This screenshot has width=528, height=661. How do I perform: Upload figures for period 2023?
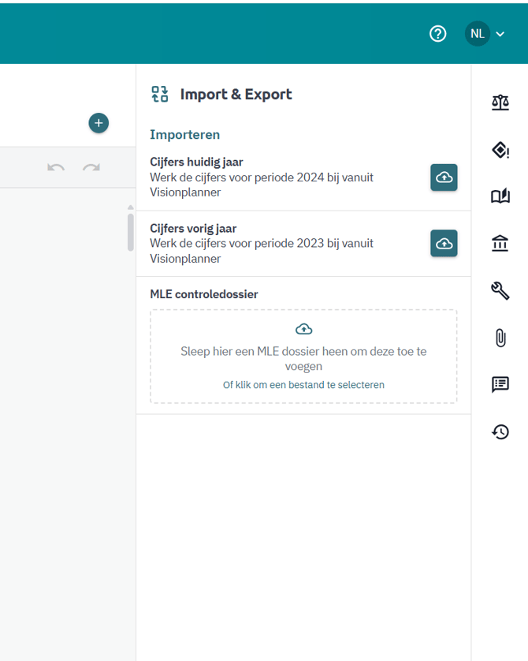[x=444, y=243]
